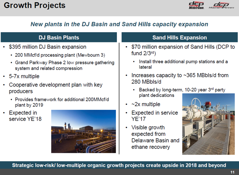Click the Cooperative development plan bullet
Viewport: 239px width, 175px height.
[56, 88]
